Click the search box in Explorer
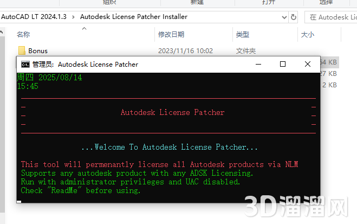 (332, 17)
